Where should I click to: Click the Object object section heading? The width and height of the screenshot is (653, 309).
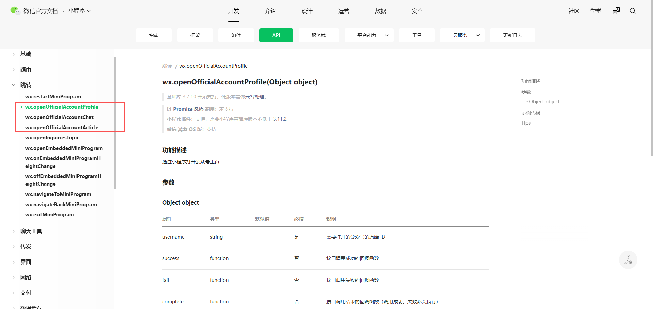tap(181, 202)
